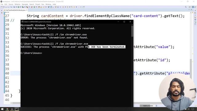Click the closing brace on line 45
197x111 pixels.
(11, 96)
